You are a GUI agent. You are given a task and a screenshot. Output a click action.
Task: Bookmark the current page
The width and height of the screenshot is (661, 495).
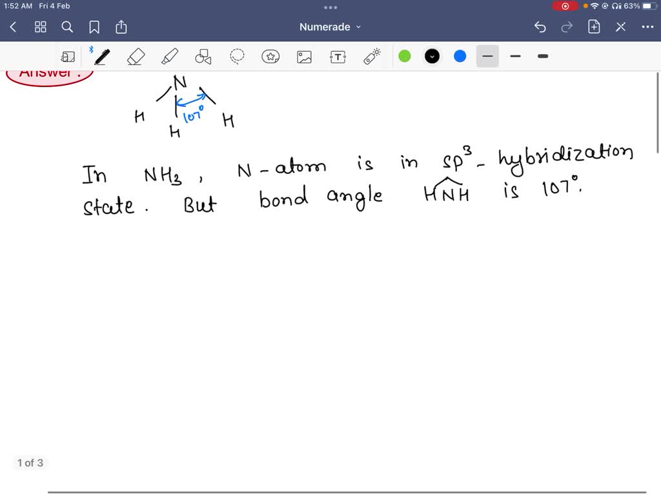tap(94, 27)
